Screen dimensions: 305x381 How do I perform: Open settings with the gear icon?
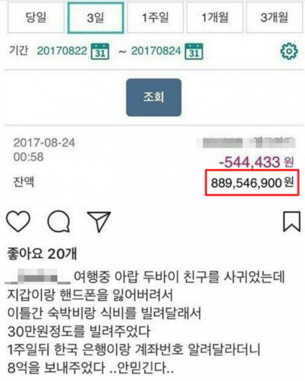tap(289, 51)
